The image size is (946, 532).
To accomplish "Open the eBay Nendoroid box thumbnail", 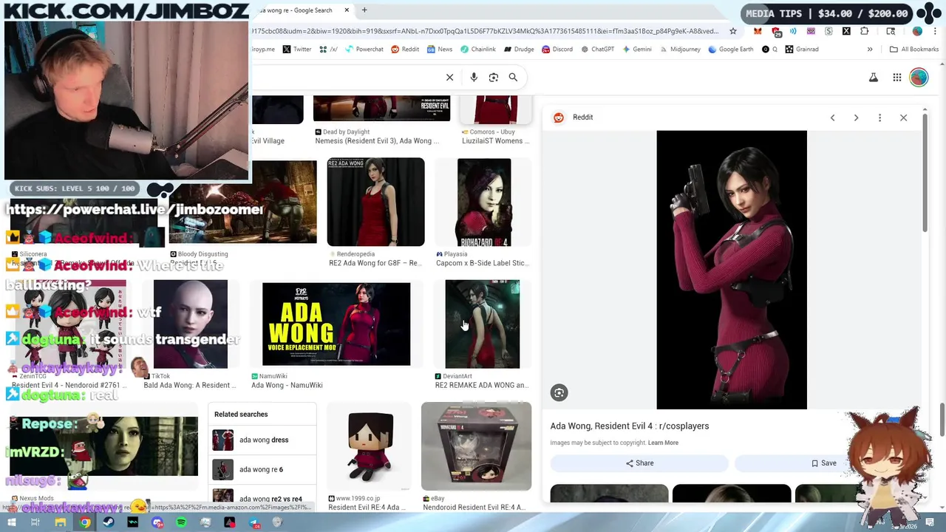I will (x=476, y=446).
